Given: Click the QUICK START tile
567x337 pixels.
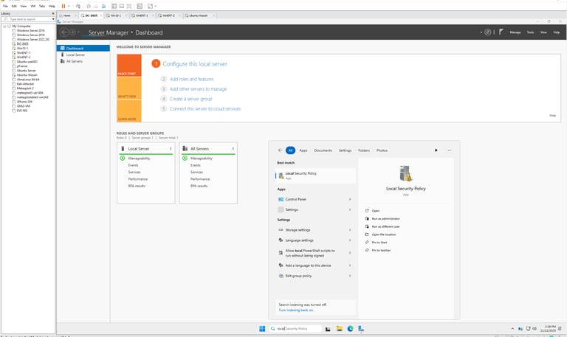Looking at the screenshot, I should [x=129, y=66].
